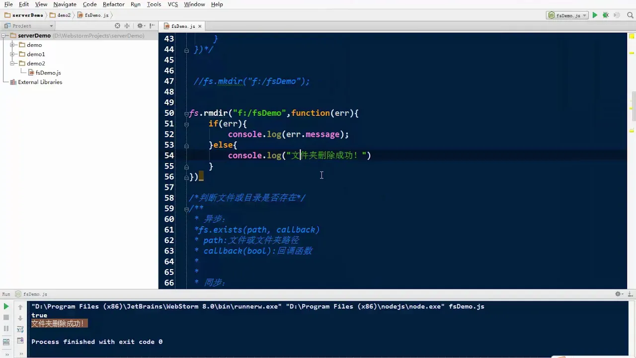Select the fsDemo.js tab in Run panel
Screen dimensions: 636x358
31,294
